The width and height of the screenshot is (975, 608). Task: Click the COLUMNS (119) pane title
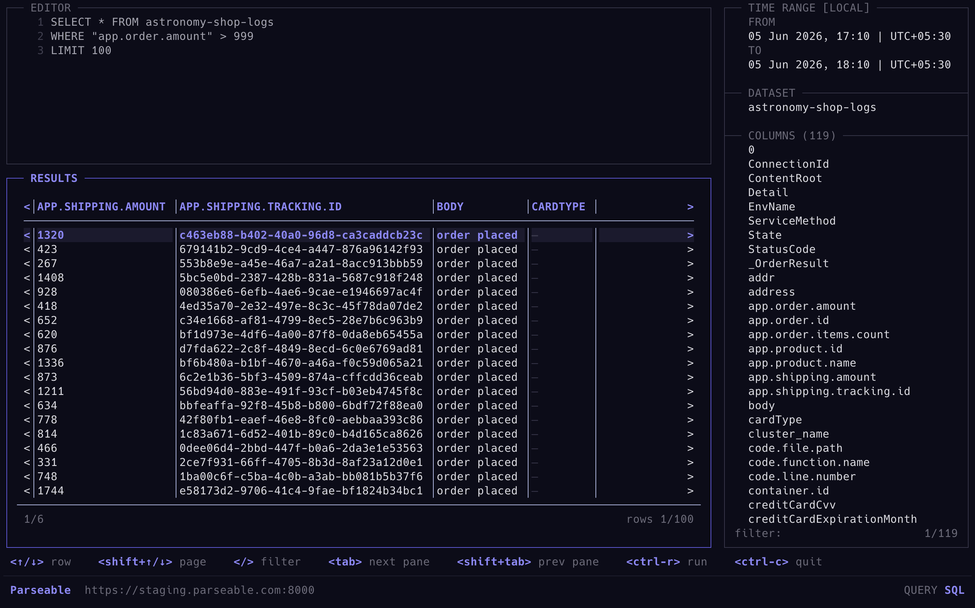tap(792, 136)
